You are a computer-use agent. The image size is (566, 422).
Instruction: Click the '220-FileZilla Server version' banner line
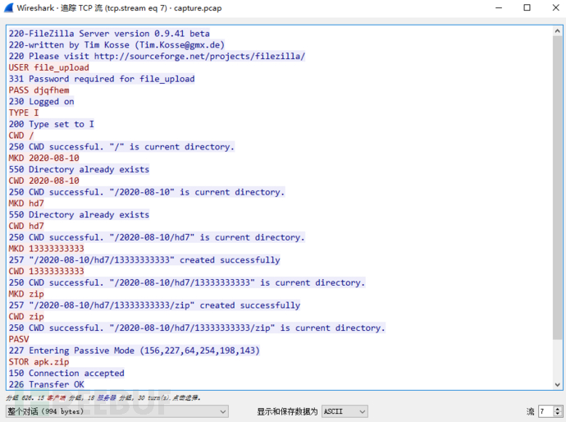point(109,34)
